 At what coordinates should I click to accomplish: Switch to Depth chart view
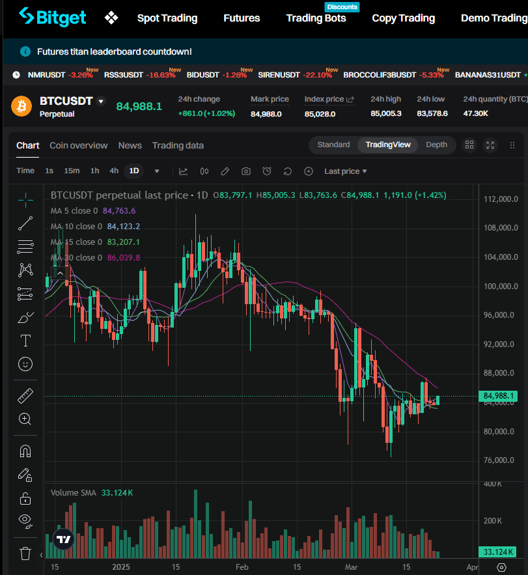tap(436, 145)
